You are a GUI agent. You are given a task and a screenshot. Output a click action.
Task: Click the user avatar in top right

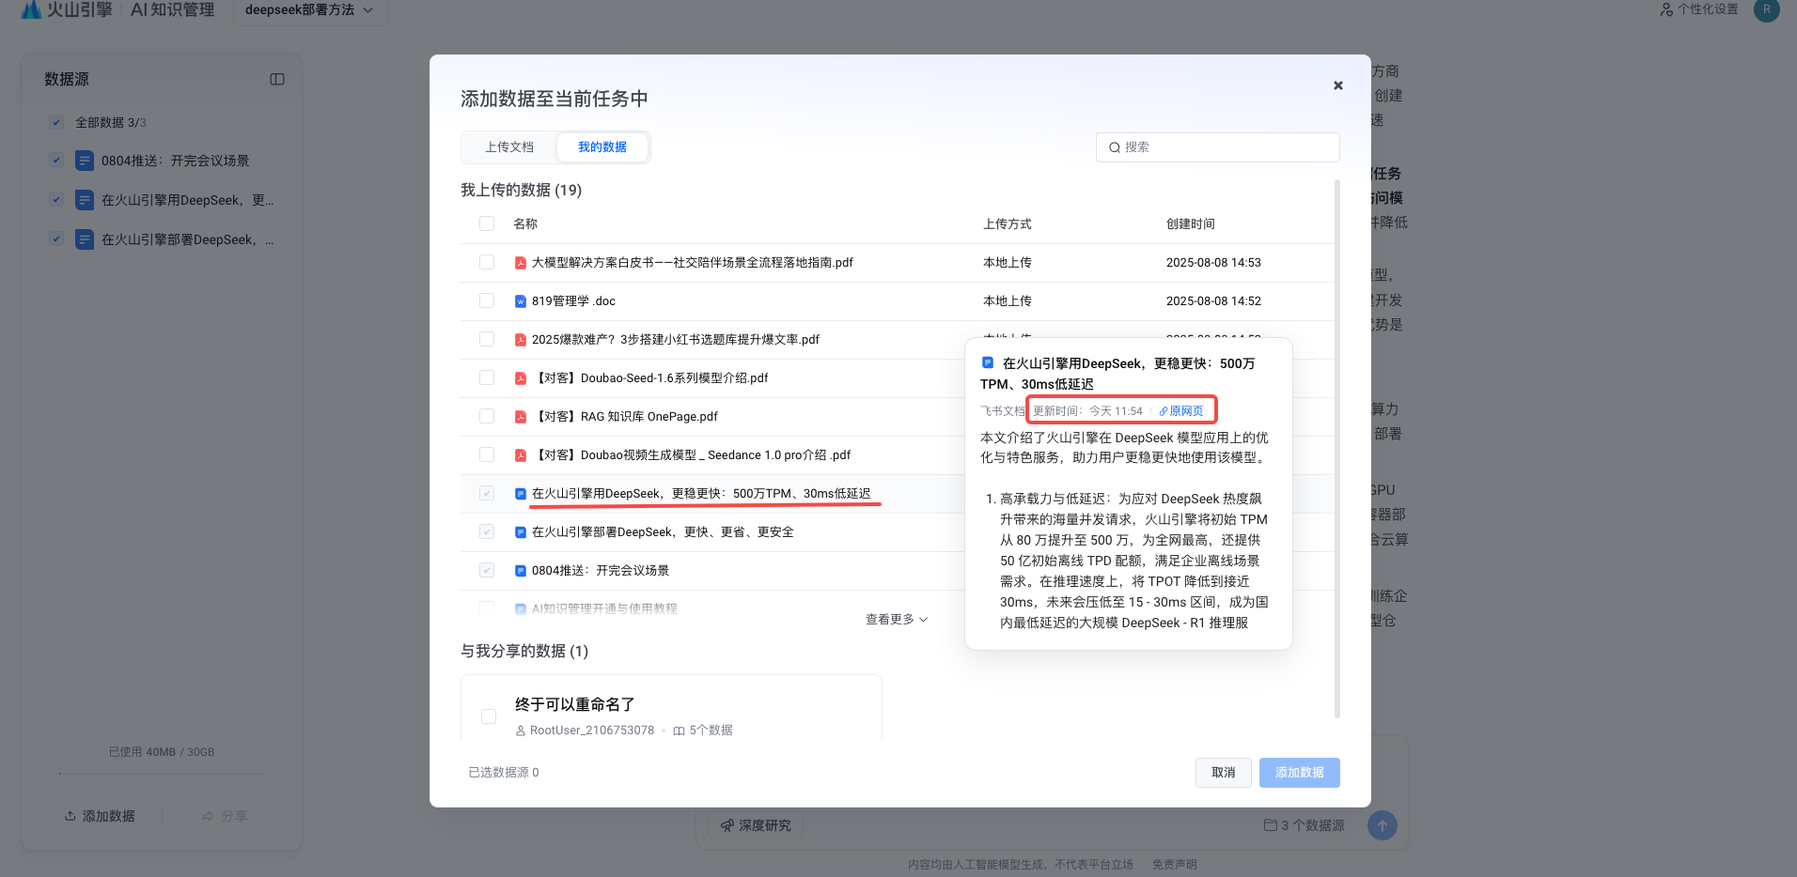[x=1766, y=10]
